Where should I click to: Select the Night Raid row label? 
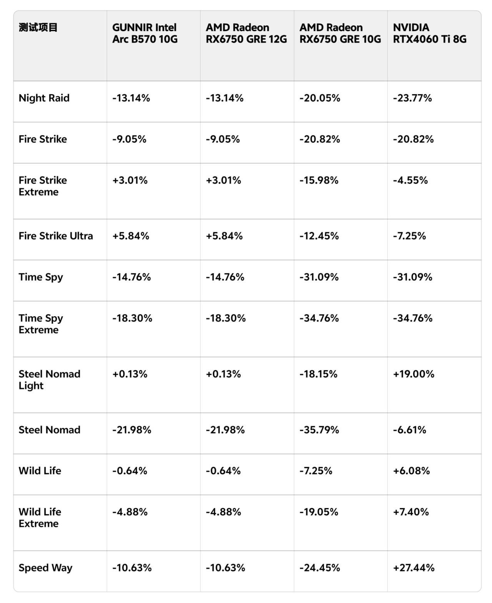tap(44, 98)
